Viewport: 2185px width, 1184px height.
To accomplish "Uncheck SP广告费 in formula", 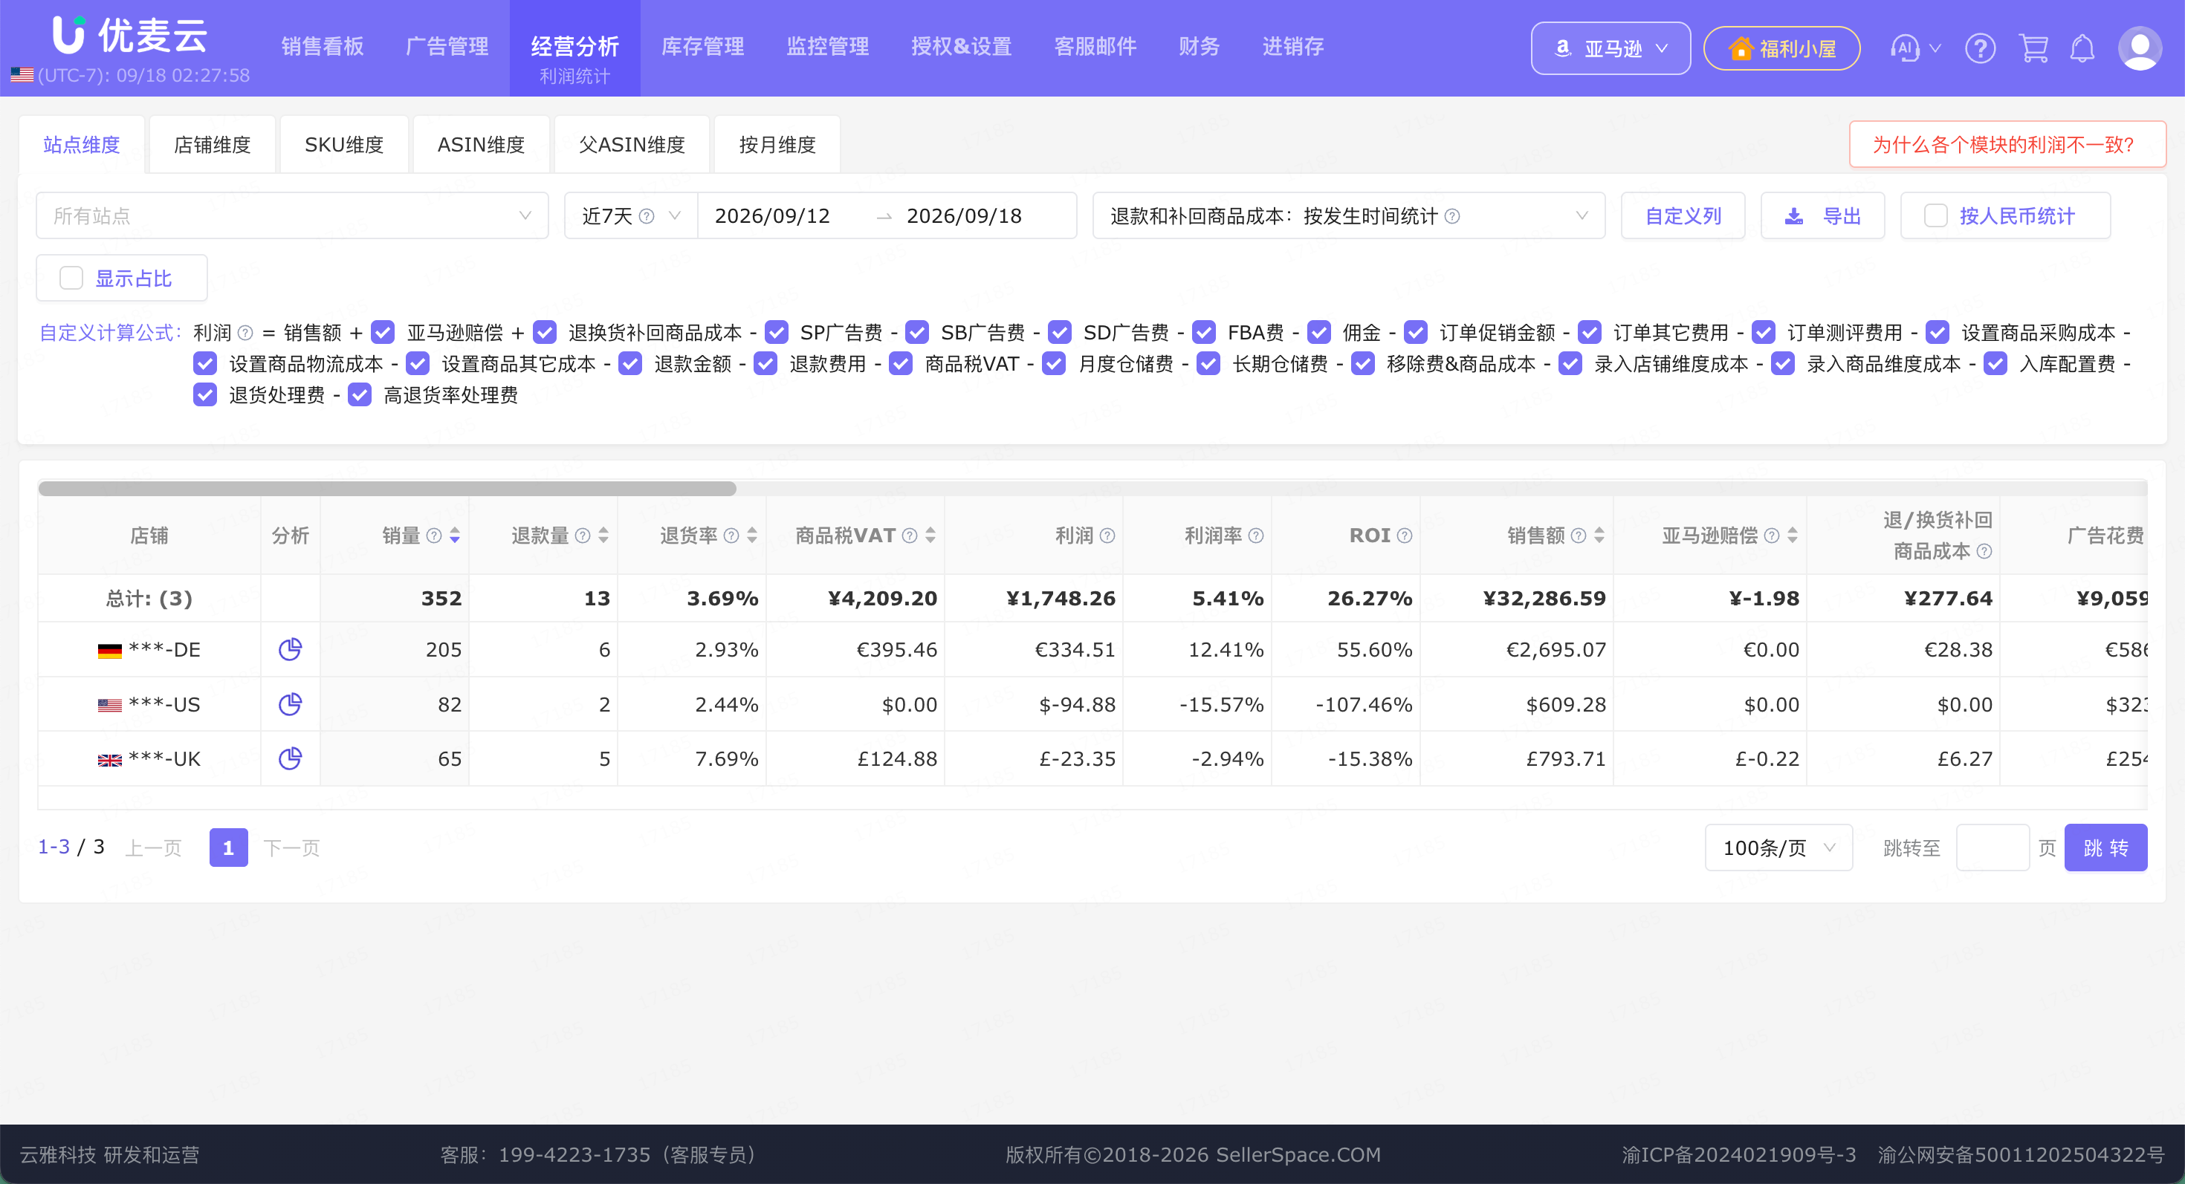I will pos(777,332).
